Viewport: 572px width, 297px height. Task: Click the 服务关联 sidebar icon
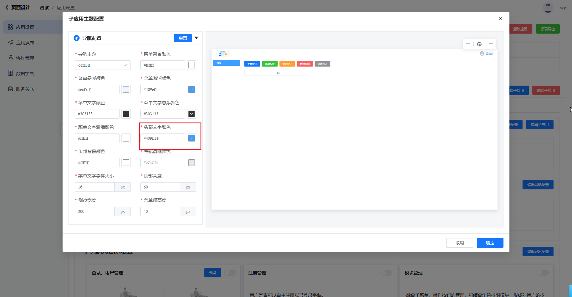10,89
